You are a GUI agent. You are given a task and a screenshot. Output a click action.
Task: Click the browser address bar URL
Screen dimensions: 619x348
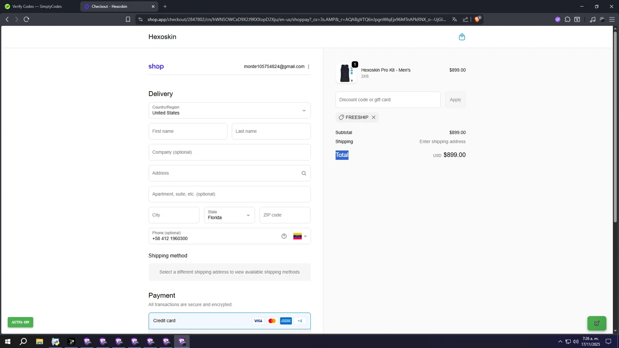click(x=296, y=19)
